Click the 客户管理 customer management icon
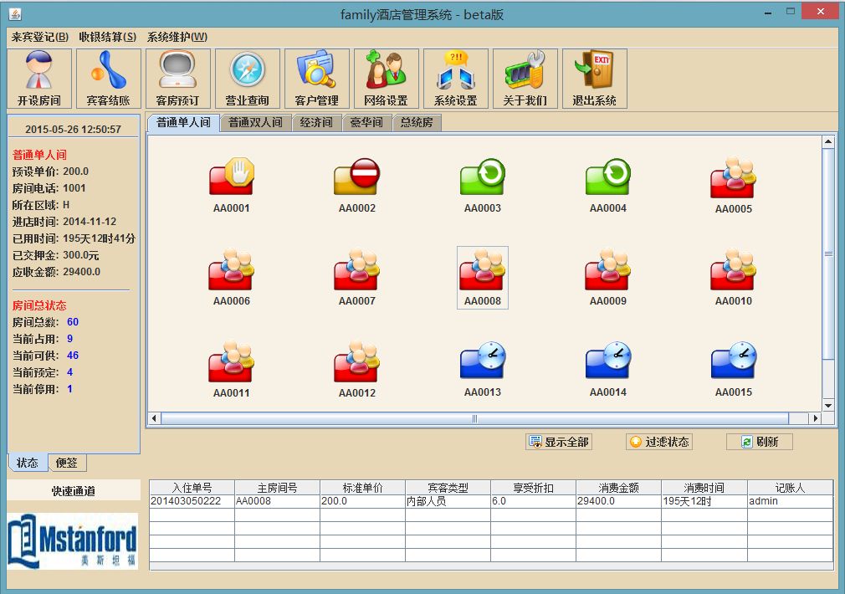Image resolution: width=845 pixels, height=594 pixels. 317,79
